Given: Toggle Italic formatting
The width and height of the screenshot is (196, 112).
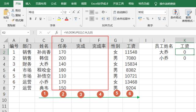Looking at the screenshot, I should click(36, 19).
